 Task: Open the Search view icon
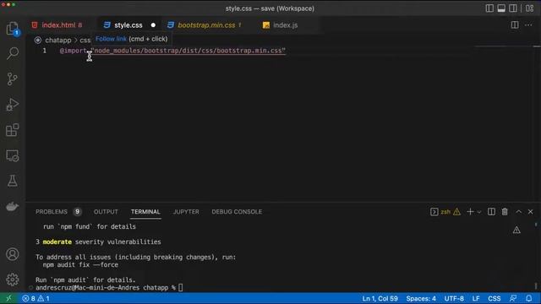13,53
